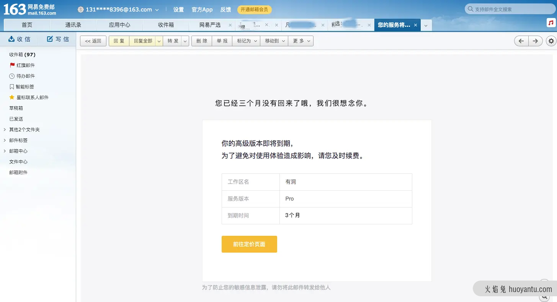Switch to the 收件箱 tab

point(166,25)
